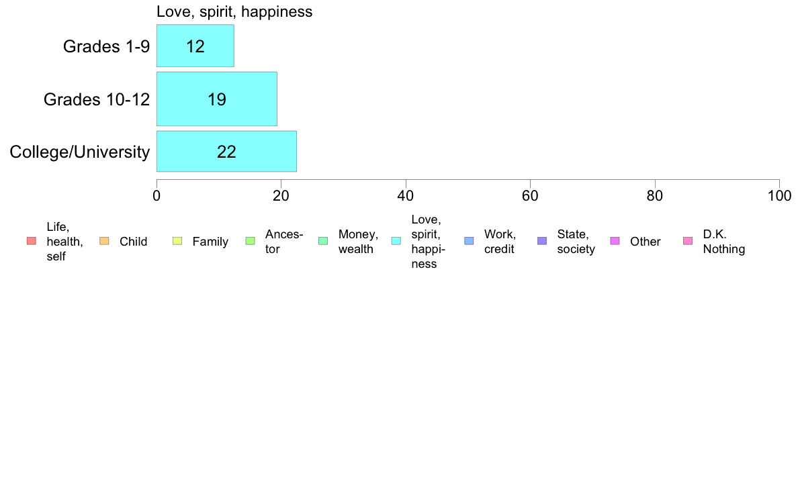
Task: Click the Life, health, self legend swatch
Action: [x=32, y=241]
